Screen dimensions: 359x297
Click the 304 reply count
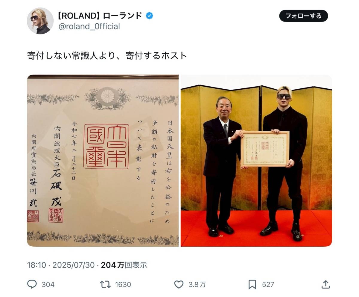coord(48,284)
